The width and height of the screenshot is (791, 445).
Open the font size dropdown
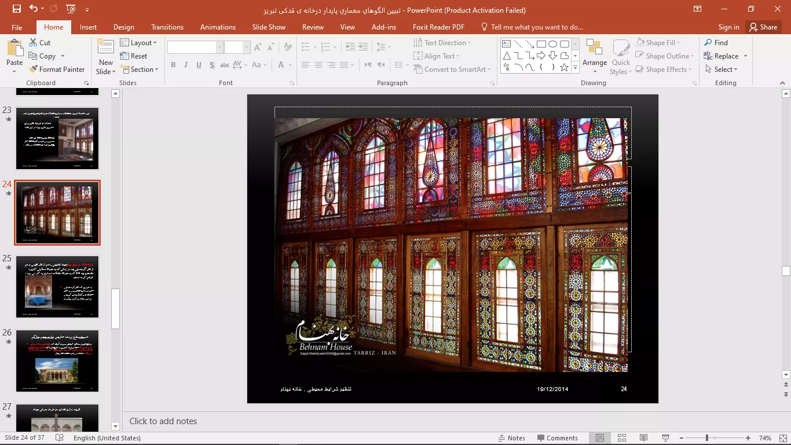click(247, 48)
